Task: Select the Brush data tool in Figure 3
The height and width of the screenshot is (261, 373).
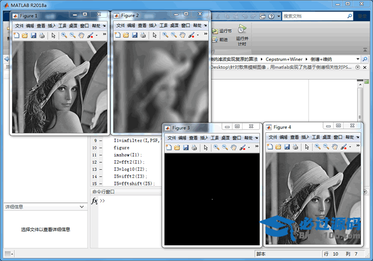Action: pos(242,148)
